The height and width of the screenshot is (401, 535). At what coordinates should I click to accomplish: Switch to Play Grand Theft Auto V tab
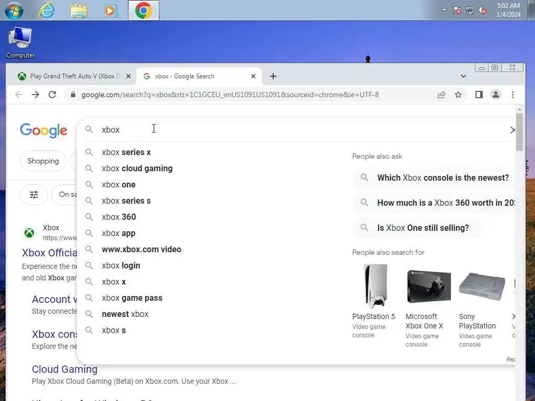[71, 76]
